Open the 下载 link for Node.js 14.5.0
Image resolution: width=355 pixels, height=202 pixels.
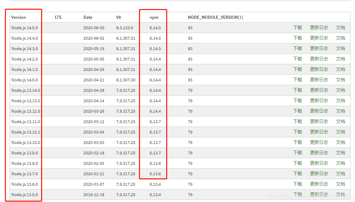click(x=298, y=28)
